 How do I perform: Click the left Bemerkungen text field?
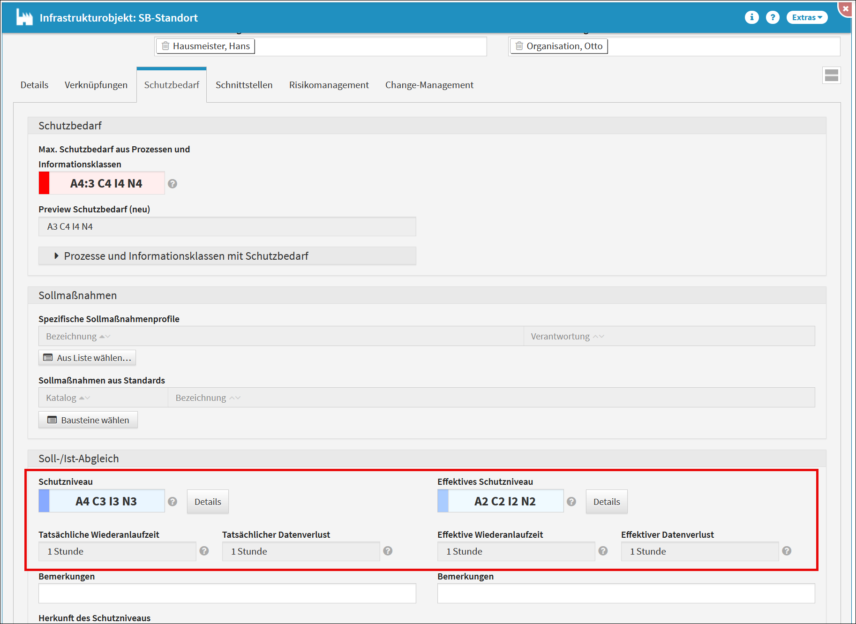(227, 594)
